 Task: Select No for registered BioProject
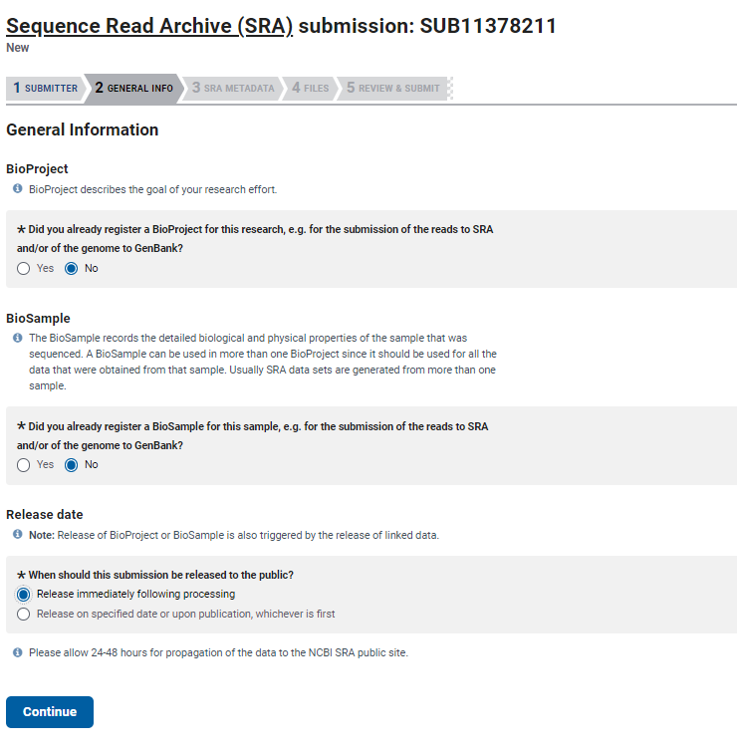(72, 268)
